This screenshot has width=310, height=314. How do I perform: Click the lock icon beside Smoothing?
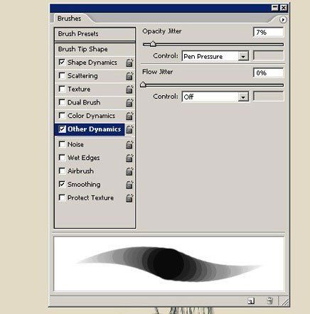pos(129,185)
